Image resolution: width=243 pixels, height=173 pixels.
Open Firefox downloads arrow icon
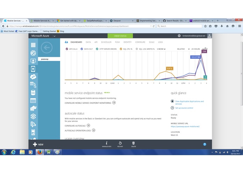pos(222,26)
